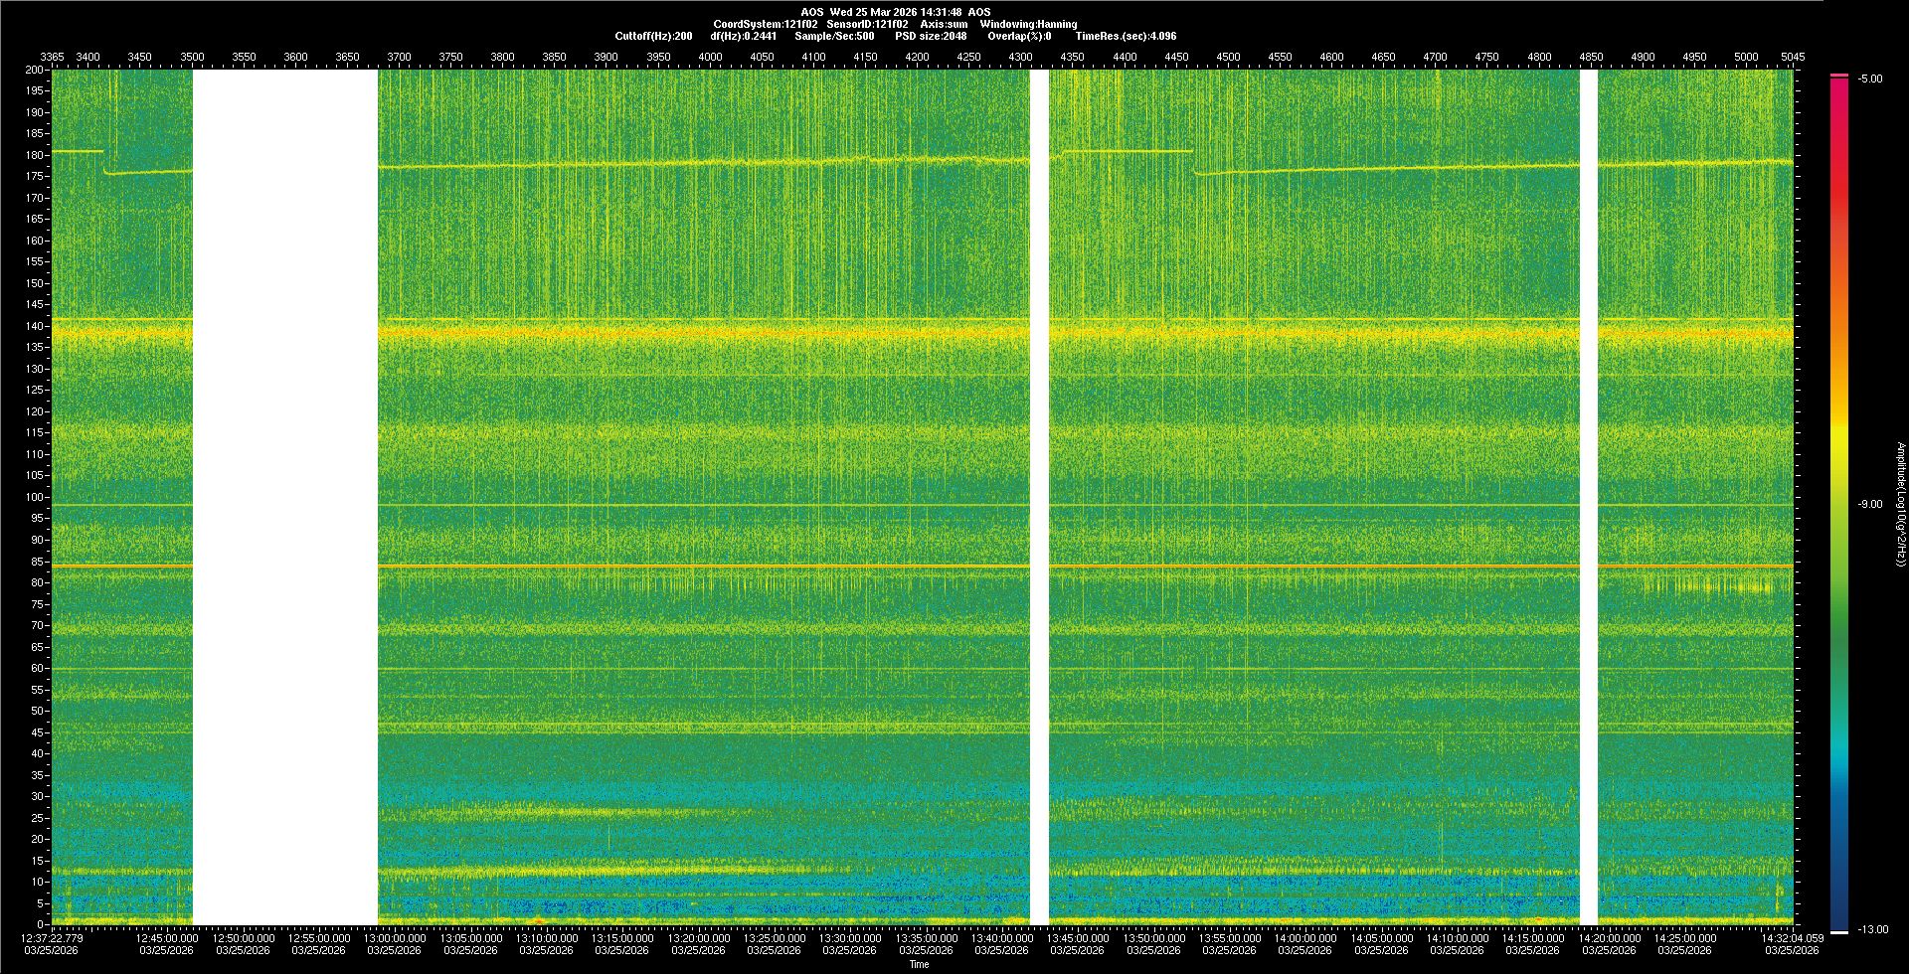Click the 200 Hz frequency axis label
1909x974 pixels.
(x=35, y=71)
